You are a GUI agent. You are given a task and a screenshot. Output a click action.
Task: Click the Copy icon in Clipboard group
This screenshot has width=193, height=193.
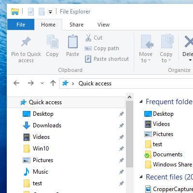52,41
